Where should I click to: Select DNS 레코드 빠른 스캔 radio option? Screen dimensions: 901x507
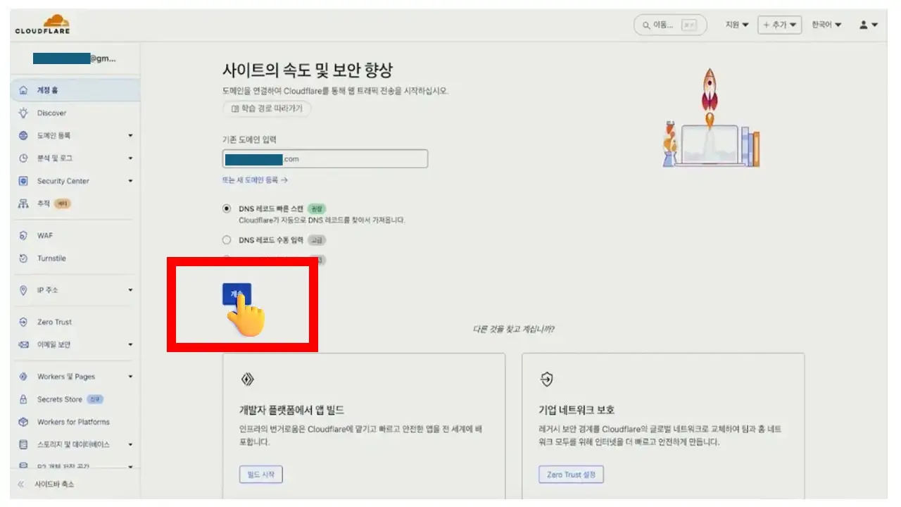(227, 208)
